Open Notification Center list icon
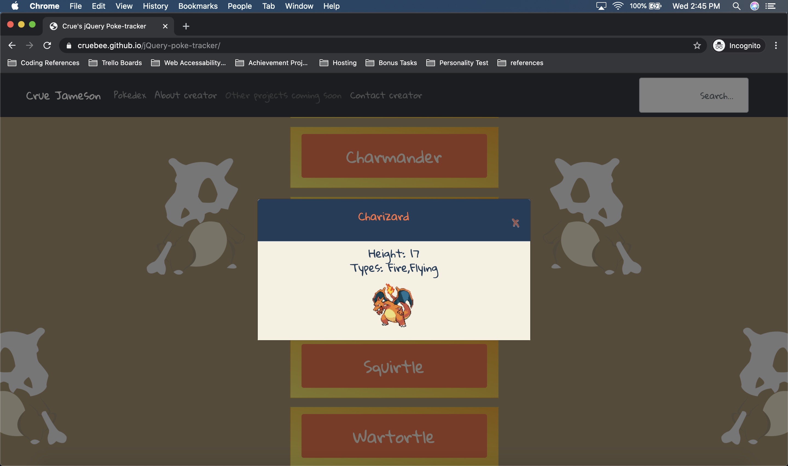This screenshot has width=788, height=466. [x=771, y=6]
